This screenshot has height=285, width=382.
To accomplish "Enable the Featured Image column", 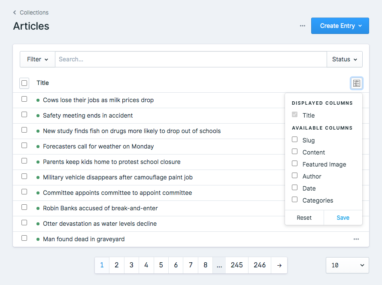I will click(294, 163).
